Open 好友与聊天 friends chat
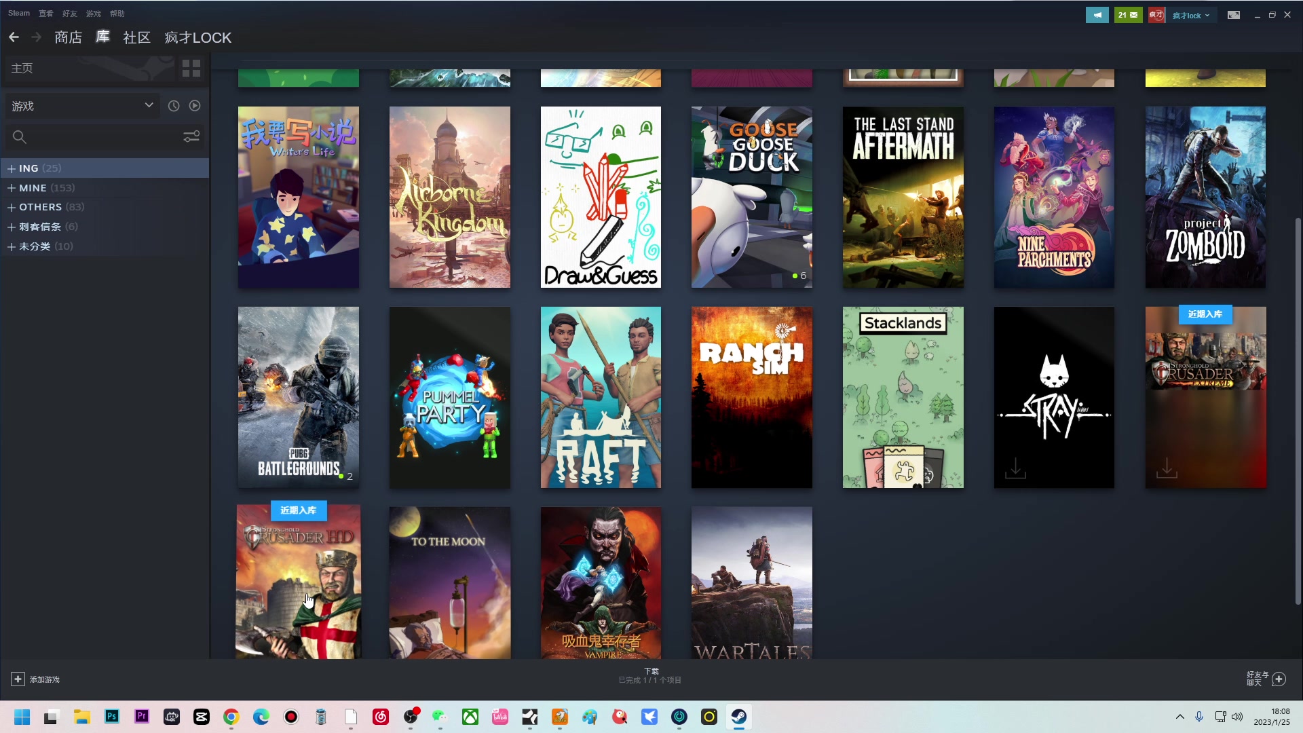 (1266, 679)
